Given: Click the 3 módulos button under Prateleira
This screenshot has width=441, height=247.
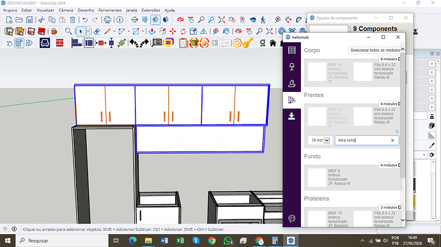Looking at the screenshot, I should [x=391, y=207].
